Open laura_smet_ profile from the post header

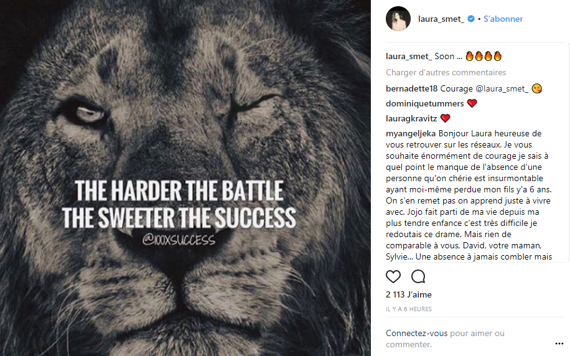(x=441, y=19)
